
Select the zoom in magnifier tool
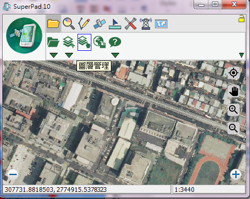234,110
